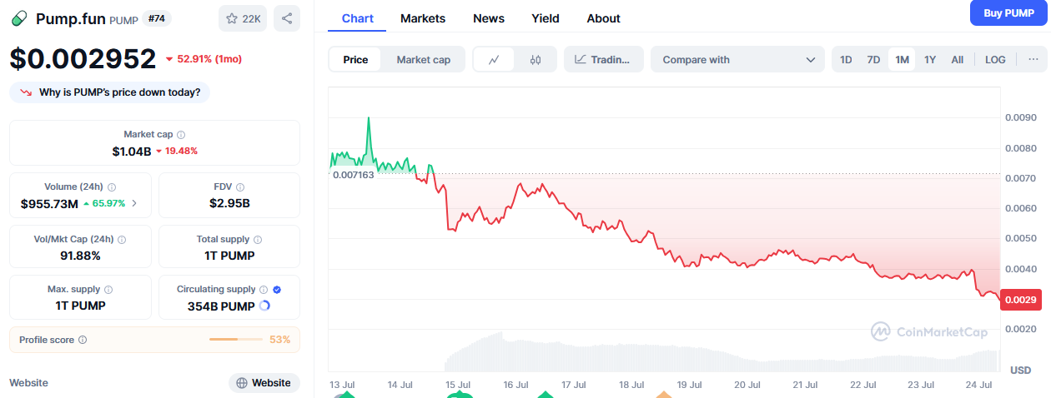Open the News tab
This screenshot has height=398, width=1051.
point(489,18)
